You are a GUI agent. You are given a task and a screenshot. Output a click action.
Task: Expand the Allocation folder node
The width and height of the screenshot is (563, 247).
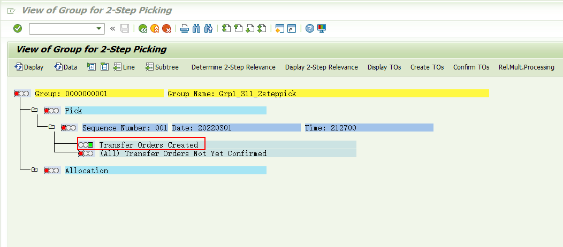click(34, 169)
